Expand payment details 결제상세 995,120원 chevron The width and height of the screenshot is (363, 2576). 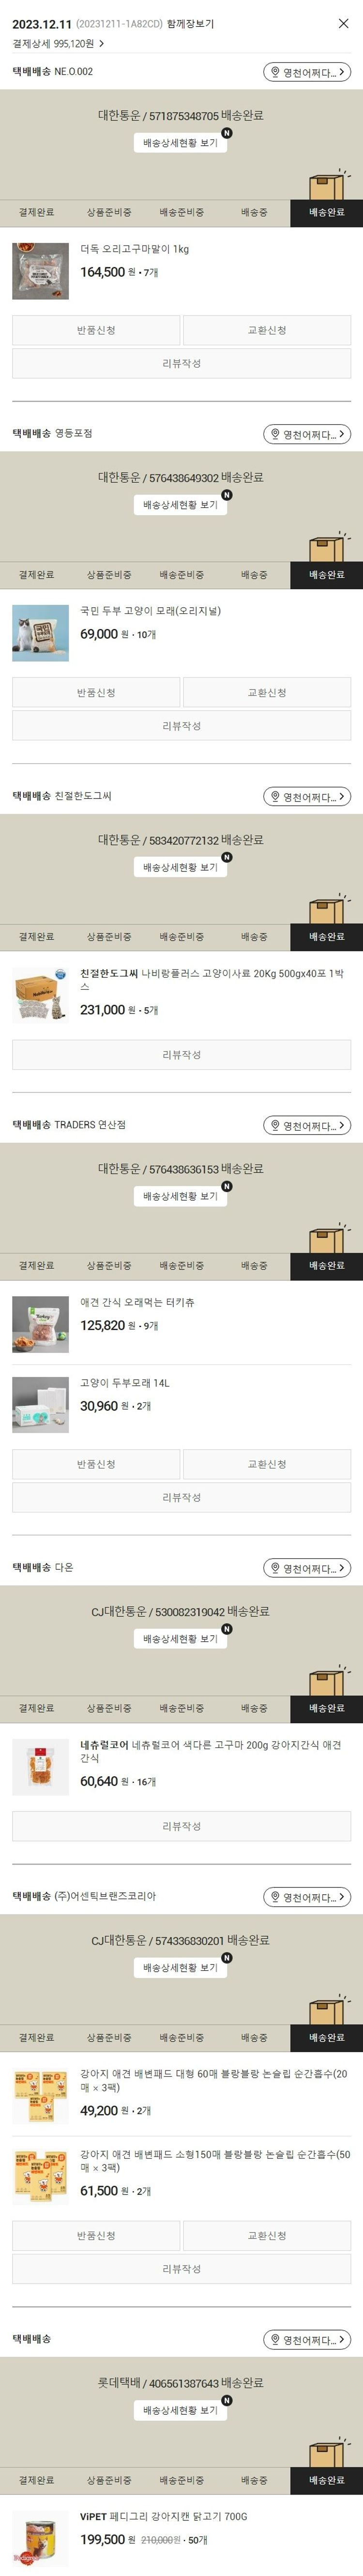tap(102, 44)
